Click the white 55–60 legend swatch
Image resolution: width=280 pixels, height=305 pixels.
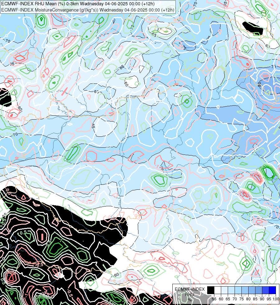(218, 290)
